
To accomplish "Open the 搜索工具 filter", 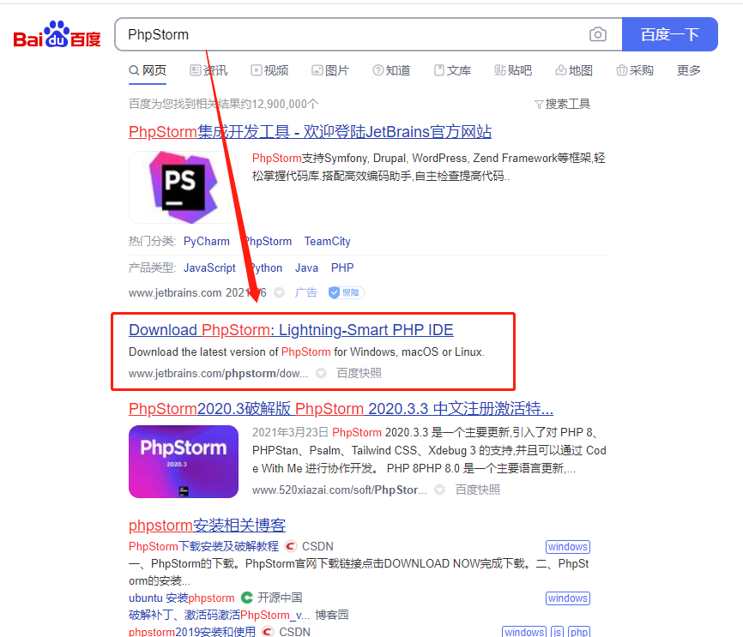I will (x=563, y=105).
